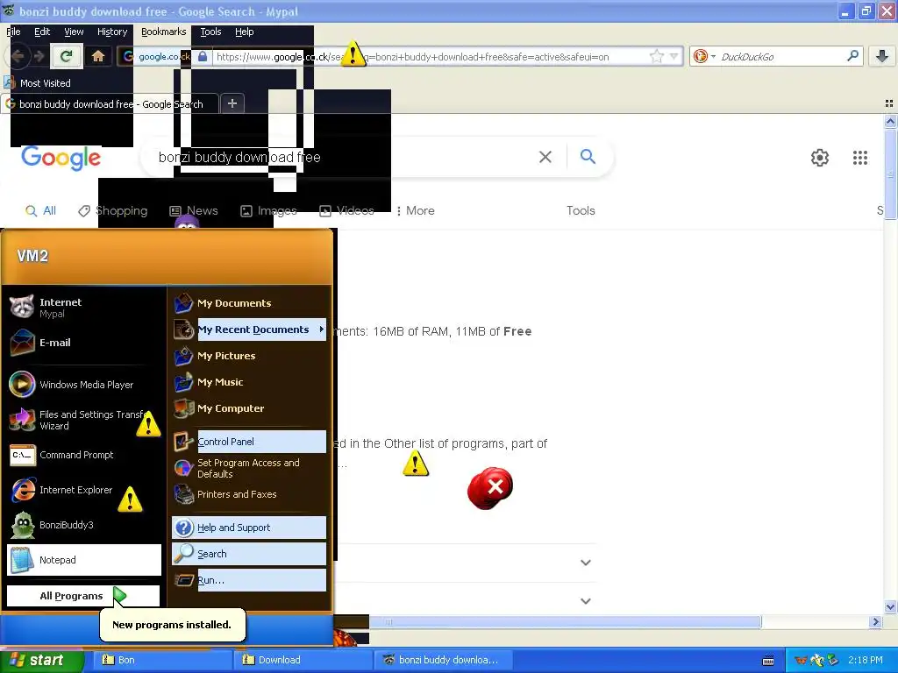This screenshot has height=673, width=898.
Task: Open Printers and Faxes
Action: 249,494
